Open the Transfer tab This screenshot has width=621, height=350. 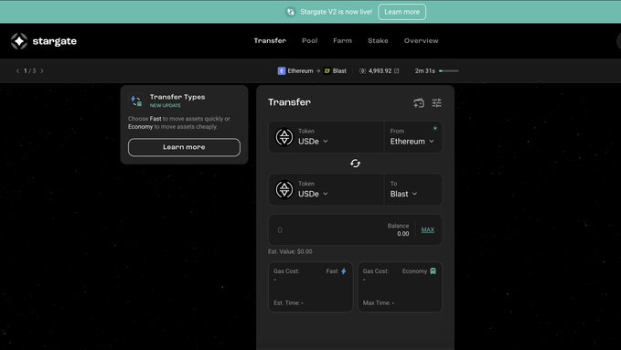point(270,41)
